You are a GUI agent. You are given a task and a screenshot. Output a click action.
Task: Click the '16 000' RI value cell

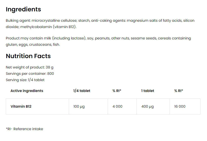point(180,106)
